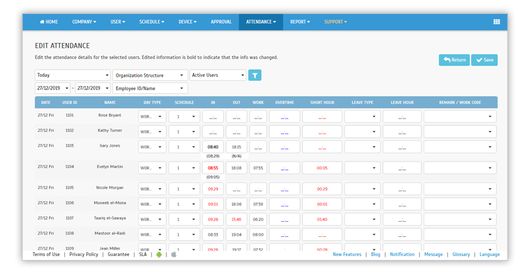Click the NAME column header
The width and height of the screenshot is (530, 276).
point(110,103)
